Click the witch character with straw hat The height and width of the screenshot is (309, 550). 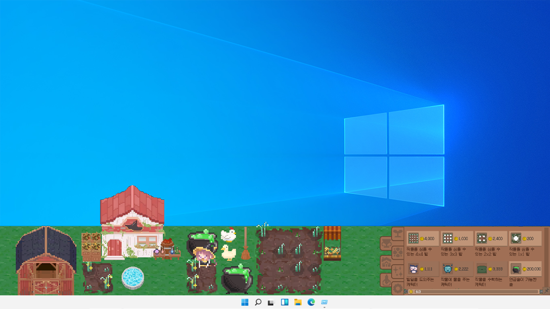(204, 256)
